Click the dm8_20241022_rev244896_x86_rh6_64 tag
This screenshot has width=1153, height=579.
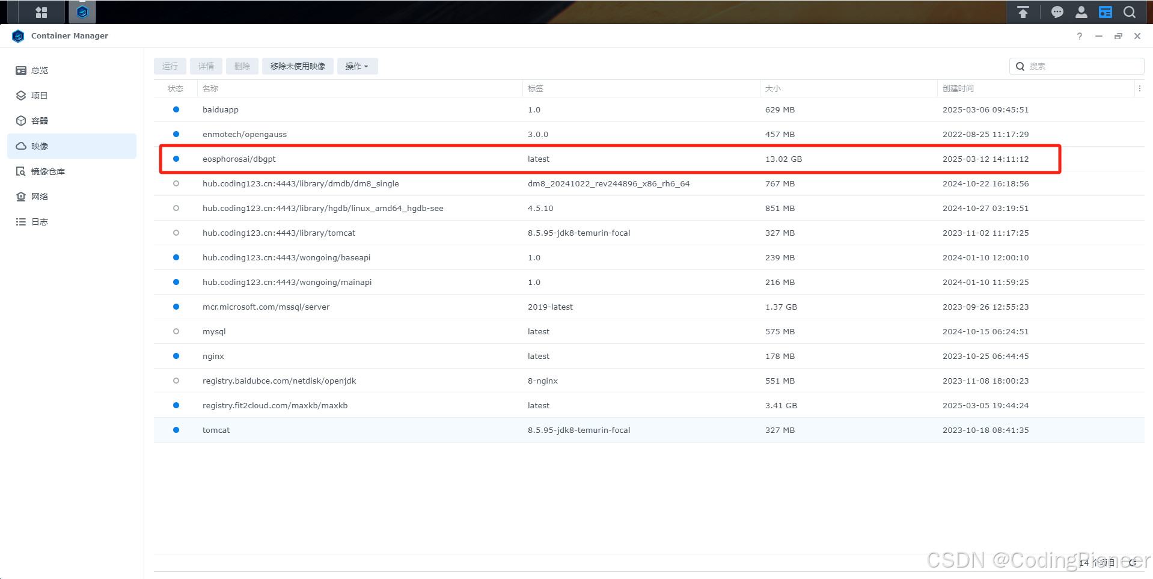coord(609,183)
